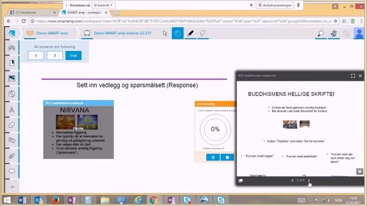The image size is (367, 206).
Task: Click the globe web sidebar icon
Action: pyautogui.click(x=11, y=94)
